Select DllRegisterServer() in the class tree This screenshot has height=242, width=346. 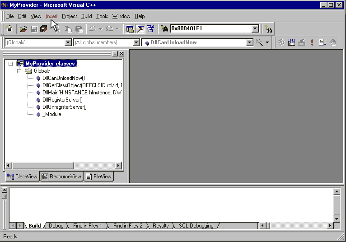(x=62, y=100)
